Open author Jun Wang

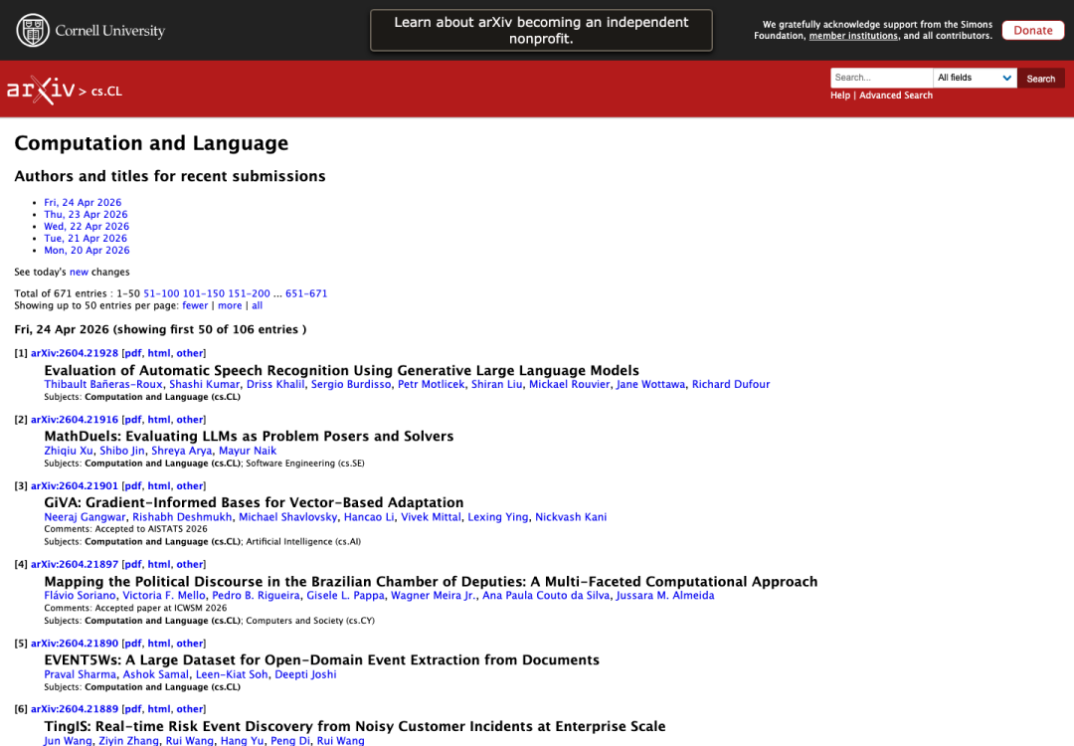tap(68, 740)
